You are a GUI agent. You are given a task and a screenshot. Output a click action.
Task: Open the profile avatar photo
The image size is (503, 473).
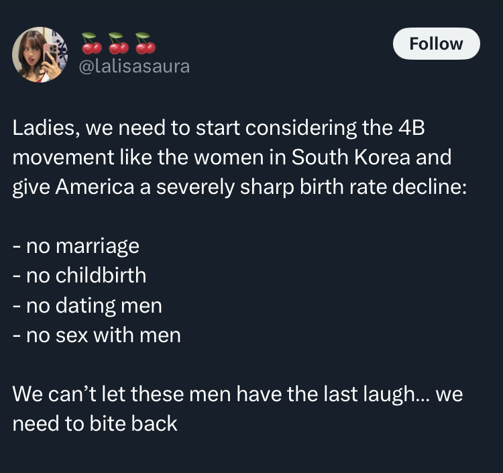point(40,54)
